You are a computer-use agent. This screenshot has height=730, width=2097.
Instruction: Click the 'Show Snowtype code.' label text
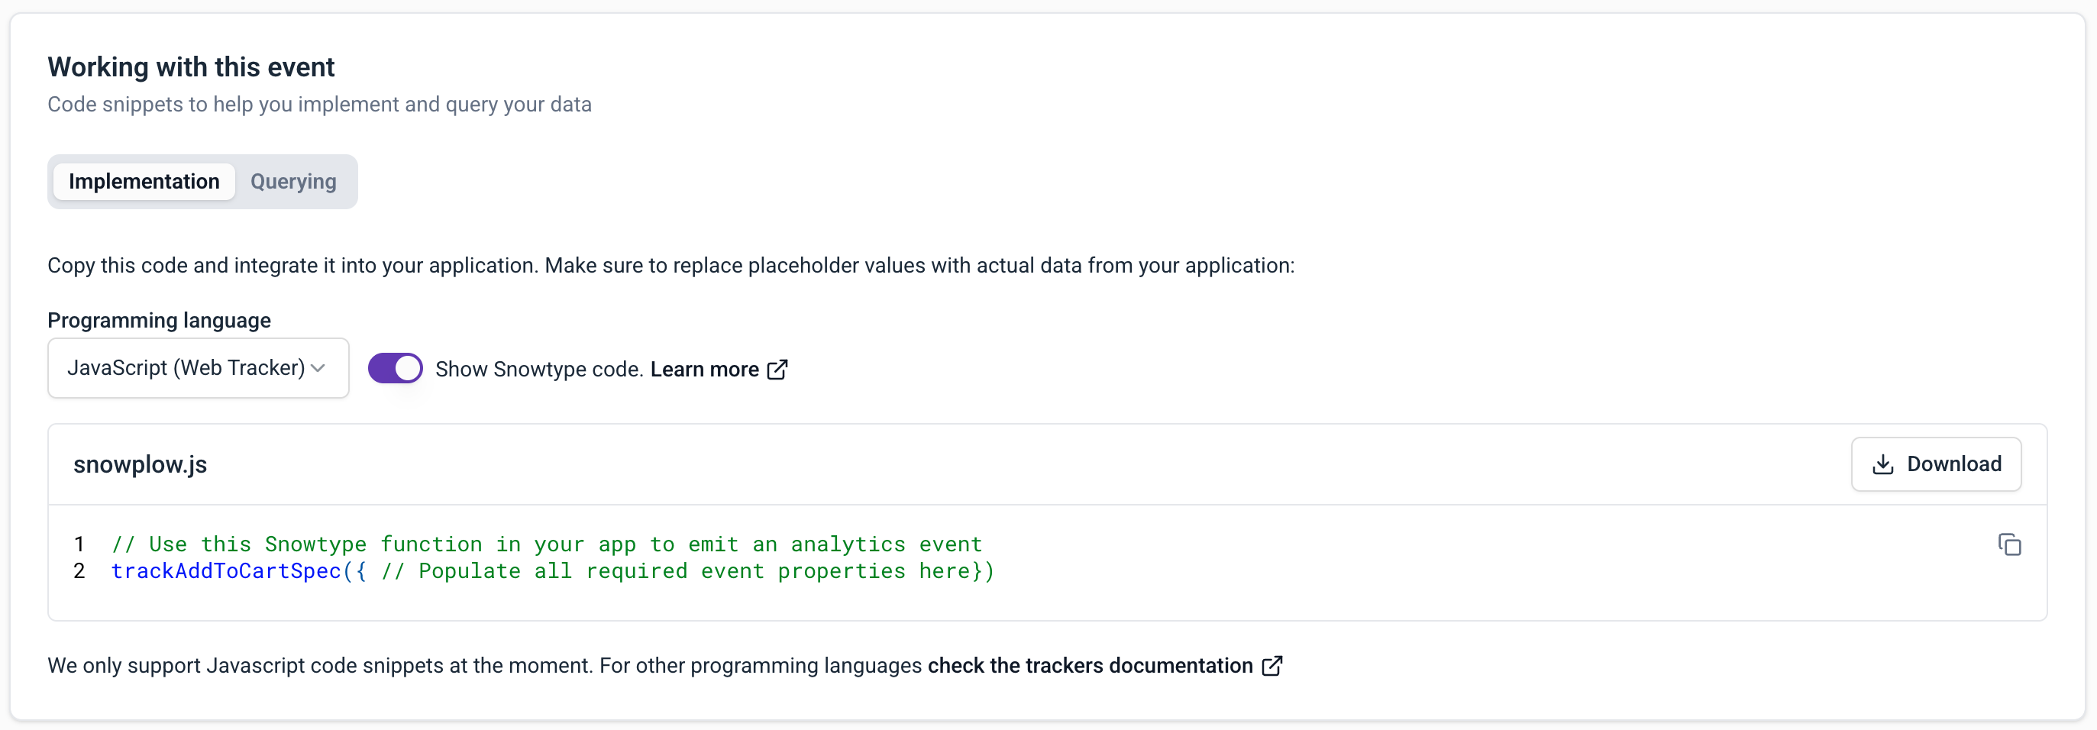pyautogui.click(x=539, y=370)
